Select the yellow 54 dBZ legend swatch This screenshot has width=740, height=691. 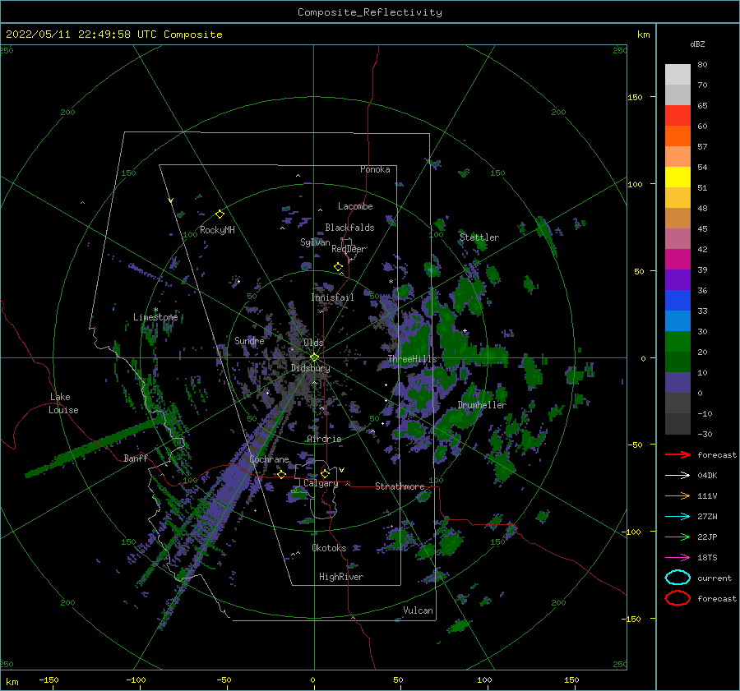click(x=678, y=177)
